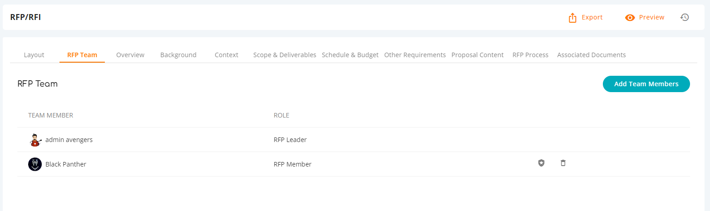Click the RFP Member role cell

(292, 164)
